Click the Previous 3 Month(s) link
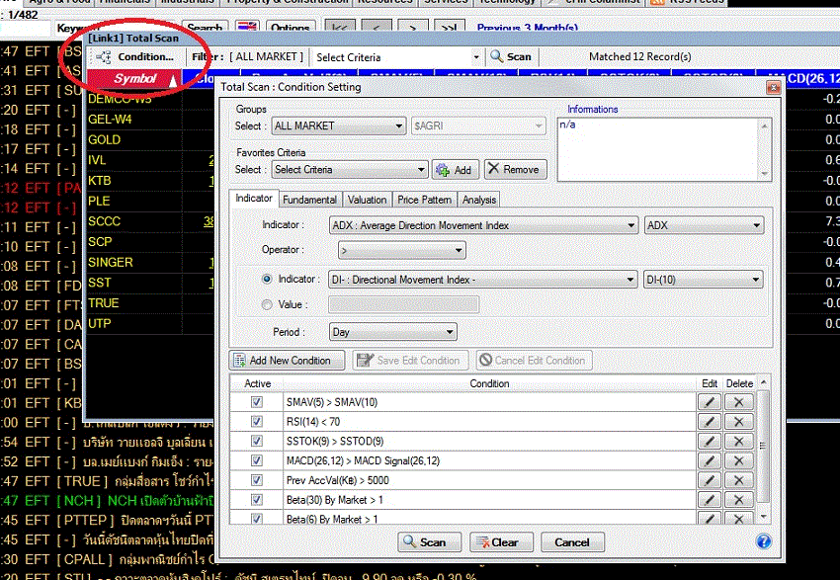Image resolution: width=840 pixels, height=580 pixels. 527,28
